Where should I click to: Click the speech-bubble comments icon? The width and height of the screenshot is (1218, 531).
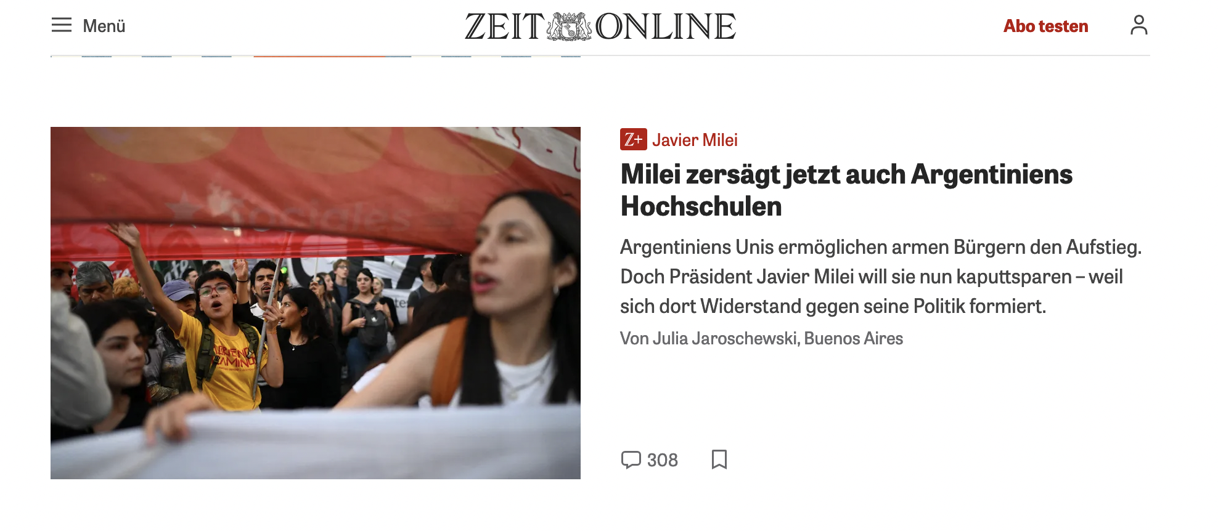[631, 460]
